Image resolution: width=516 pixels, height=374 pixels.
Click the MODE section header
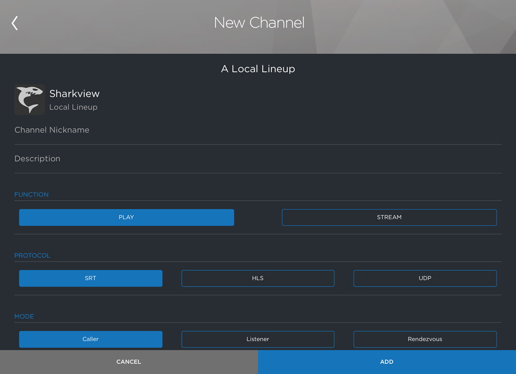click(x=24, y=316)
